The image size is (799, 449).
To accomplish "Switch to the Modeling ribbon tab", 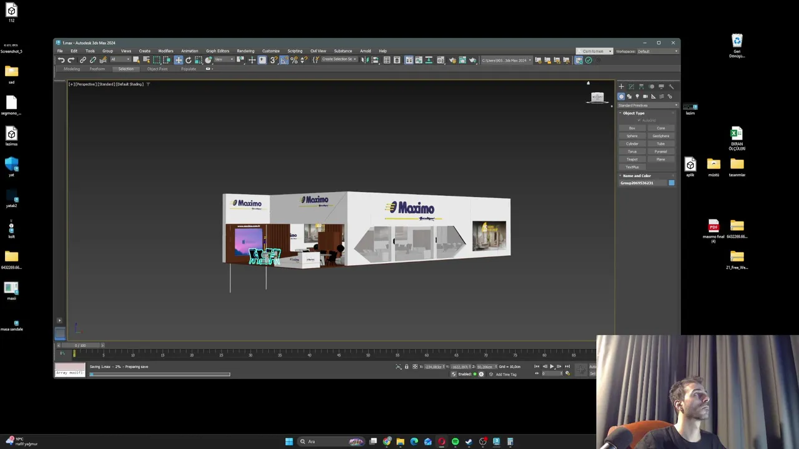I will [x=72, y=69].
